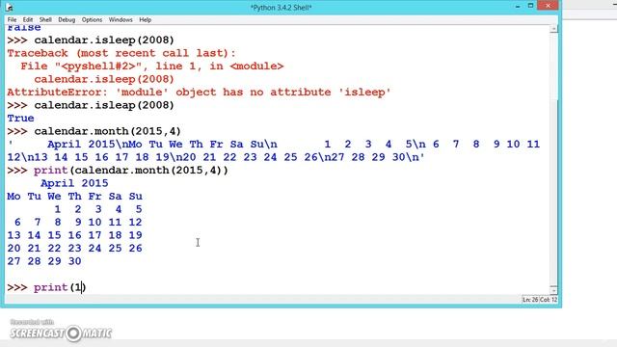The image size is (617, 347).
Task: Click the 'Mo Tu We Th Fr Sa Su' row
Action: 75,196
